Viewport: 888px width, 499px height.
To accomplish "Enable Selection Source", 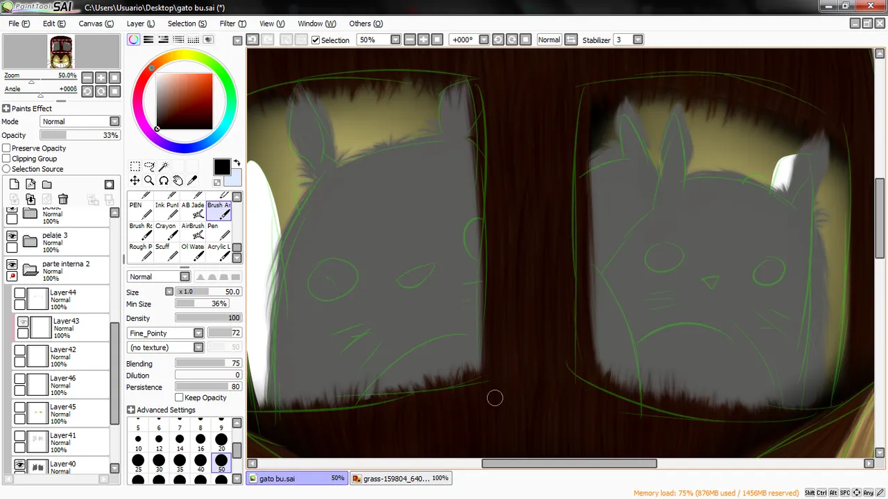I will pos(6,169).
